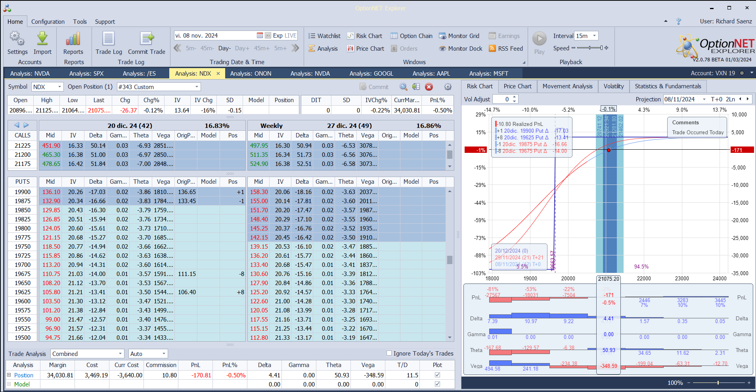
Task: Click the Day- time step button
Action: click(224, 48)
